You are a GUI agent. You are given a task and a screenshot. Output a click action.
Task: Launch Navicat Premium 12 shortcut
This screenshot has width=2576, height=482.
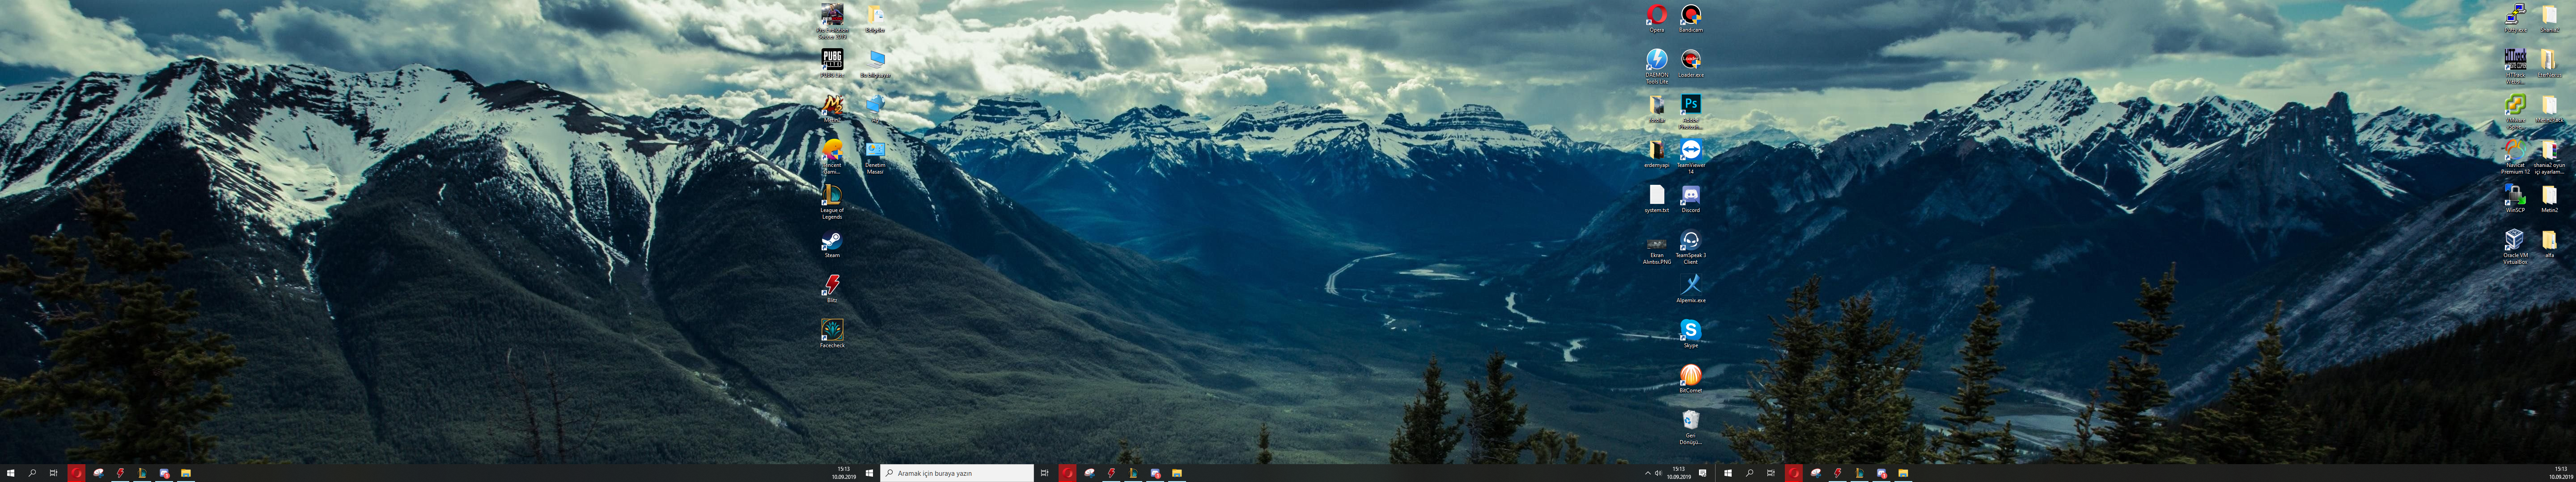pos(2516,157)
